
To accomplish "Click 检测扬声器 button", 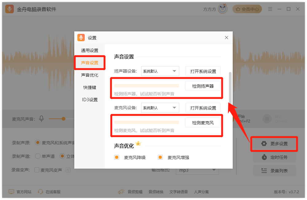I will point(203,86).
